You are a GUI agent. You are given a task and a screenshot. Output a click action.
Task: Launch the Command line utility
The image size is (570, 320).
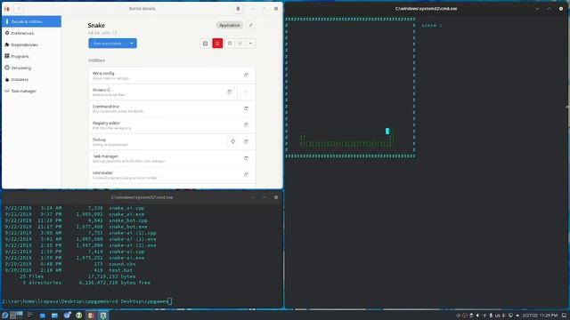(x=246, y=108)
